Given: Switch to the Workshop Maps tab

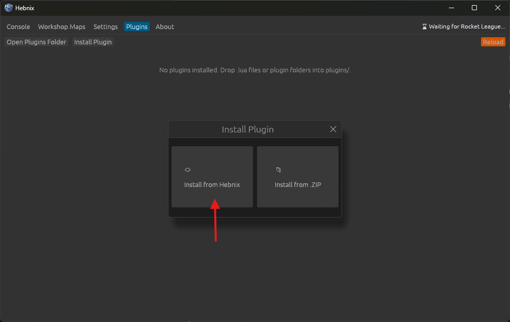Looking at the screenshot, I should click(62, 26).
